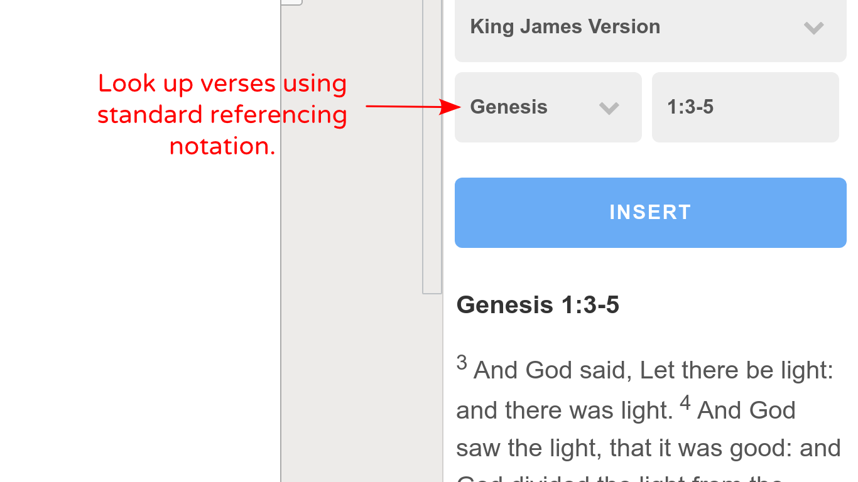This screenshot has height=482, width=858.
Task: Click 'standard referencing' in the red annotation
Action: 222,115
